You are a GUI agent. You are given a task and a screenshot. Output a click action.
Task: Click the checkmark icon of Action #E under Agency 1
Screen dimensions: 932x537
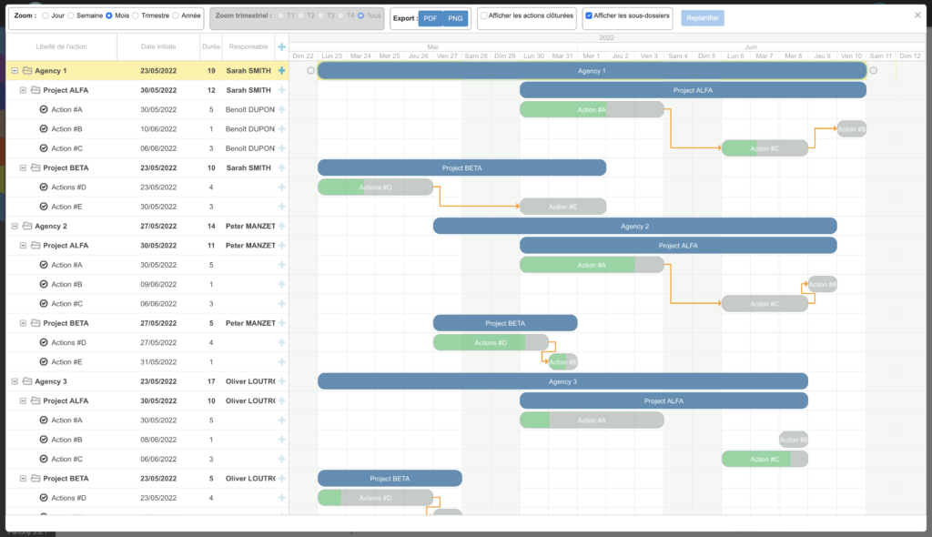pos(44,207)
